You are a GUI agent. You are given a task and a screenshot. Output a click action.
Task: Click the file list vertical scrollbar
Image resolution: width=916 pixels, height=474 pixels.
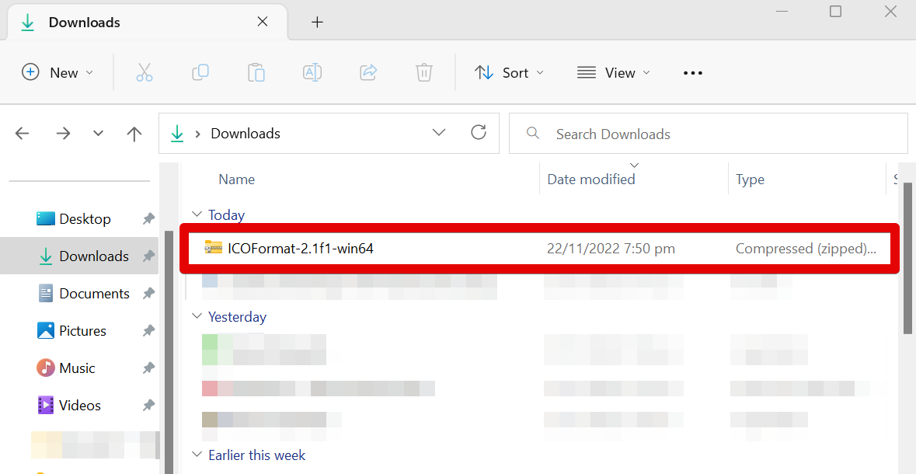point(907,258)
